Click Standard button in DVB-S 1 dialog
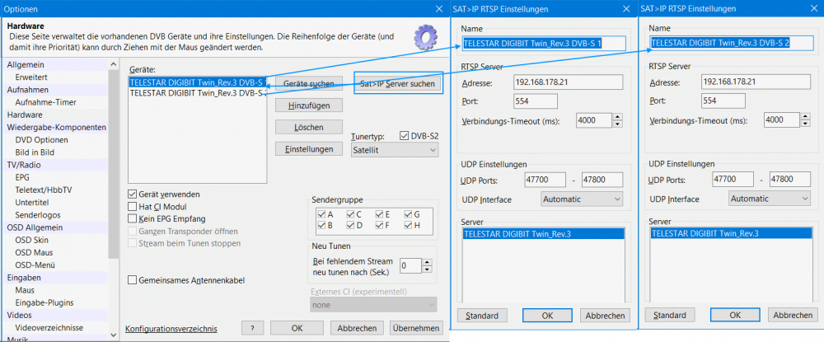This screenshot has width=824, height=342. pos(482,316)
